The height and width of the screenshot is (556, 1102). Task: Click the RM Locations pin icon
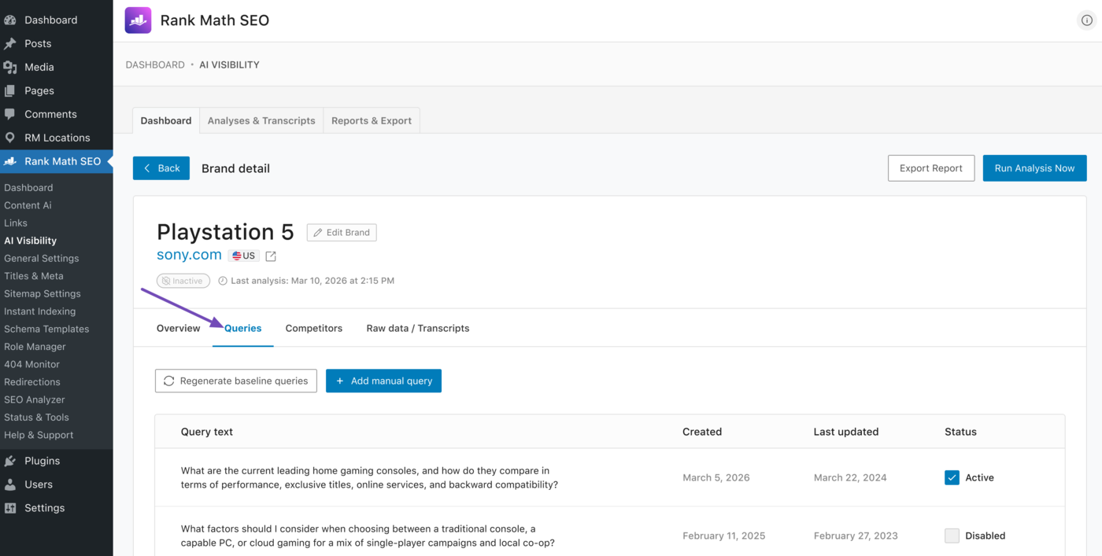[10, 138]
